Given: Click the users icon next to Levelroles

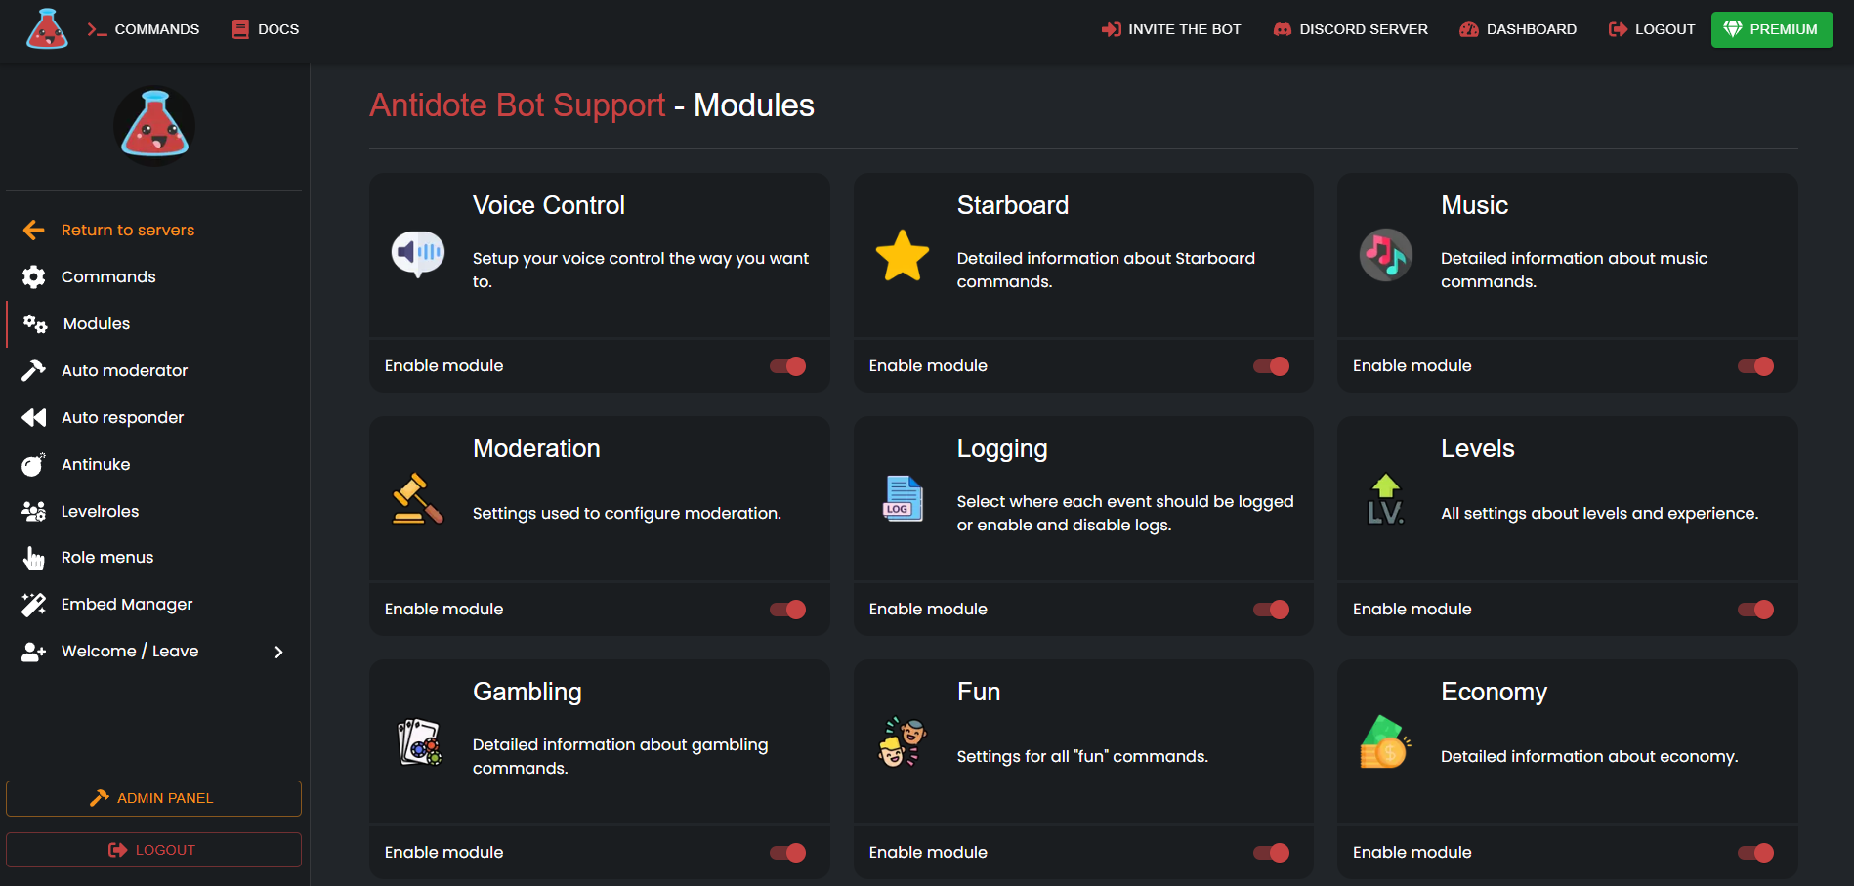Looking at the screenshot, I should [x=34, y=511].
